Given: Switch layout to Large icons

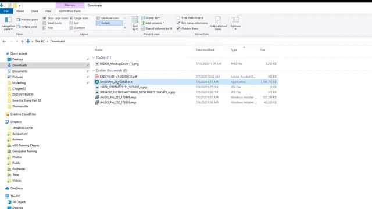Looking at the screenshot, I should pos(79,18).
